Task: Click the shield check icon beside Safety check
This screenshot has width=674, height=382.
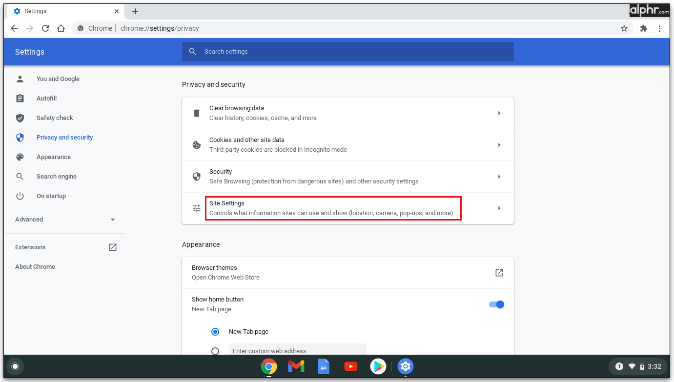Action: coord(20,118)
